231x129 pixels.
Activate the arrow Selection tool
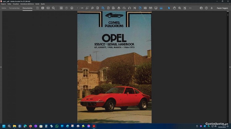[169, 8]
